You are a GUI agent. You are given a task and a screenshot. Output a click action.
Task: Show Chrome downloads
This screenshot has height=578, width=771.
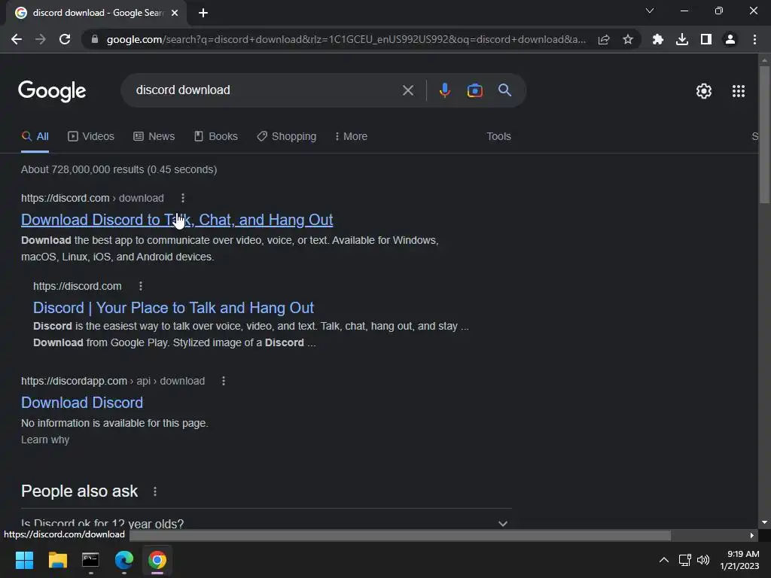coord(682,39)
